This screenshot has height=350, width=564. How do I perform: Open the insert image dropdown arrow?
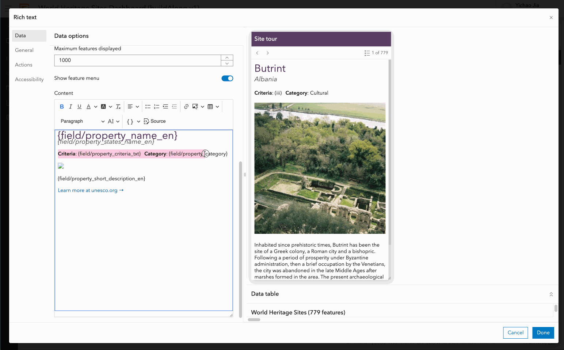tap(202, 107)
